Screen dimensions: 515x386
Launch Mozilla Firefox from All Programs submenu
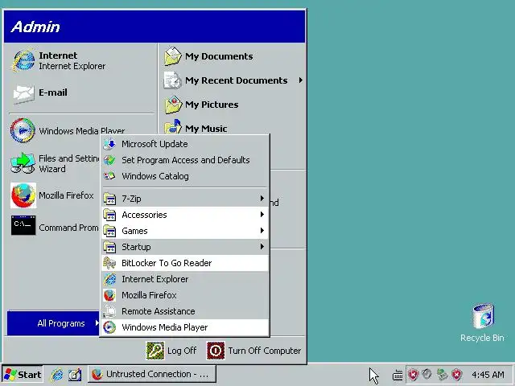click(185, 295)
